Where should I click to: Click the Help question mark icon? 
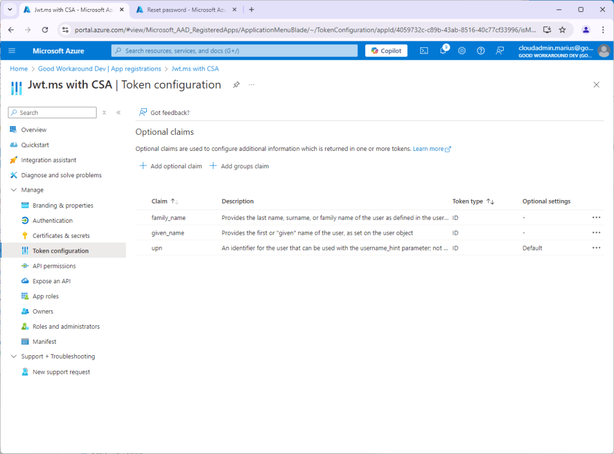click(480, 51)
